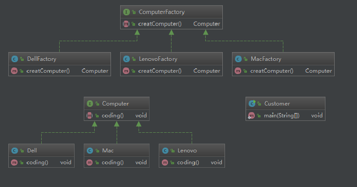Image resolution: width=357 pixels, height=187 pixels.
Task: Click void return type in Computer interface node
Action: [141, 116]
